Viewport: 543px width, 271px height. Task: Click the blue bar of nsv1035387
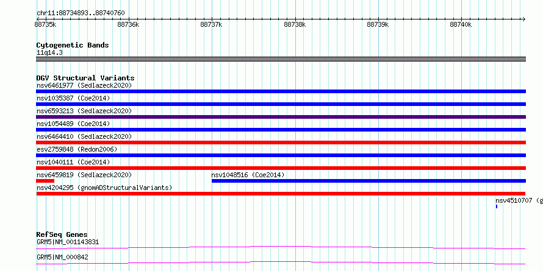pos(281,104)
